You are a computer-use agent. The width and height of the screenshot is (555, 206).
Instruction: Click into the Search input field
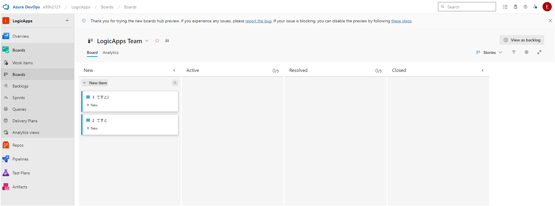pyautogui.click(x=467, y=7)
